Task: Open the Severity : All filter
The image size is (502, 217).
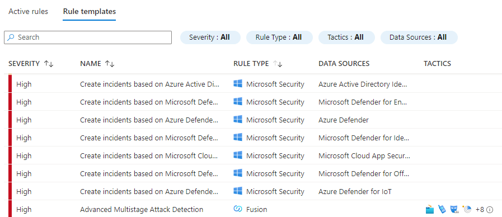Action: (x=210, y=37)
